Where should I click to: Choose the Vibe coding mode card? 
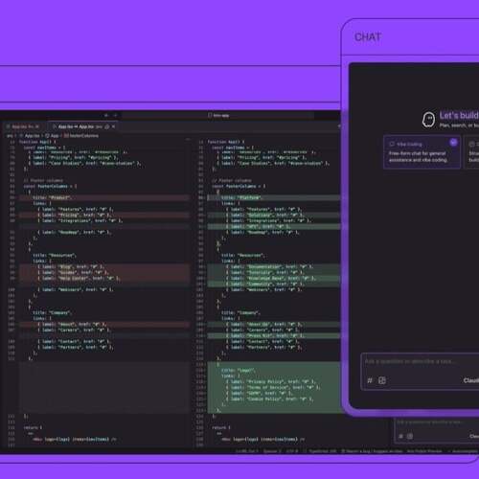[x=422, y=152]
